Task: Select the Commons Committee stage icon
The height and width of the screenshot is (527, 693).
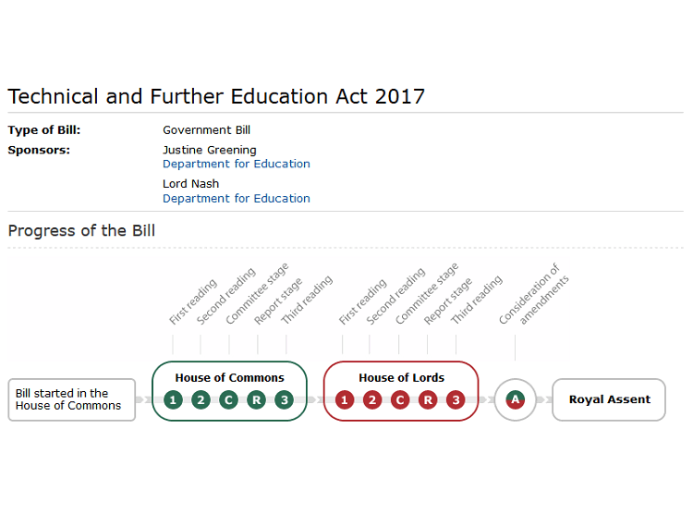Action: pyautogui.click(x=229, y=399)
